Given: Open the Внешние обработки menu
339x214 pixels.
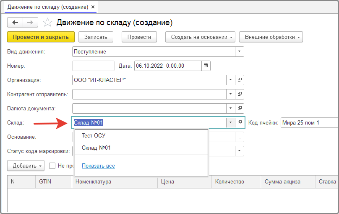Looking at the screenshot, I should [271, 37].
